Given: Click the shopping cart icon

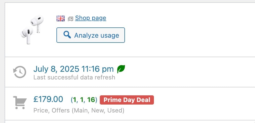Looking at the screenshot, I should coord(20,102).
